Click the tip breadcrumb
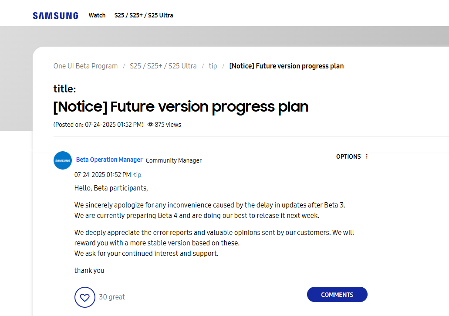The height and width of the screenshot is (316, 449). 213,66
